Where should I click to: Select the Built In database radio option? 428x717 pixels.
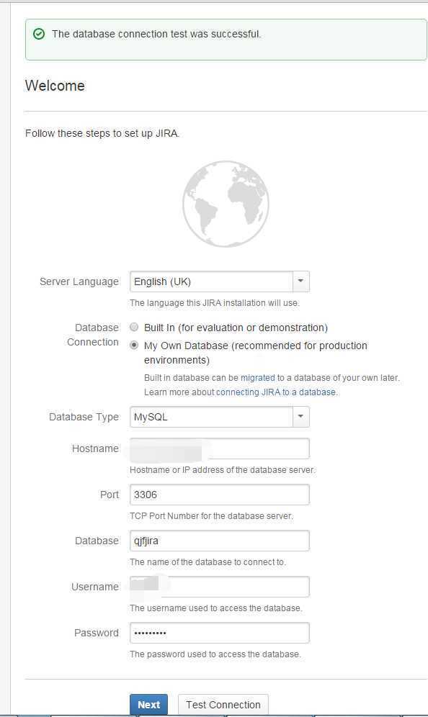coord(134,327)
